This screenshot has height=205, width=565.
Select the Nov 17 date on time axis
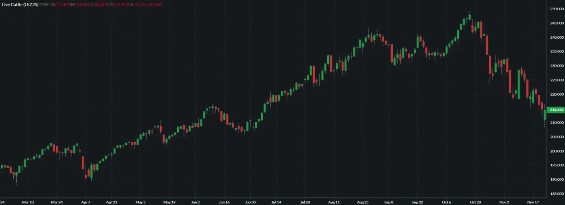pyautogui.click(x=534, y=202)
